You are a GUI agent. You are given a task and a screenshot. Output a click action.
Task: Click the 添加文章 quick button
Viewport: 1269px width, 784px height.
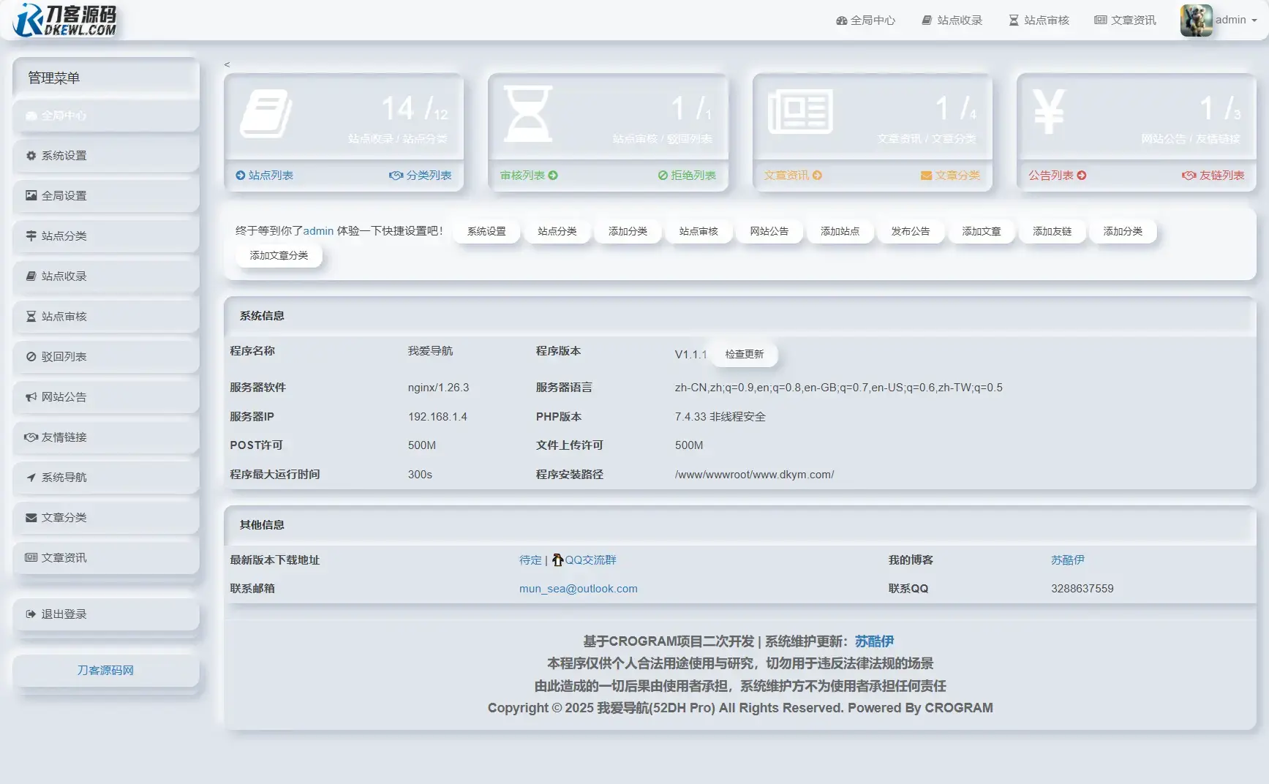point(982,231)
